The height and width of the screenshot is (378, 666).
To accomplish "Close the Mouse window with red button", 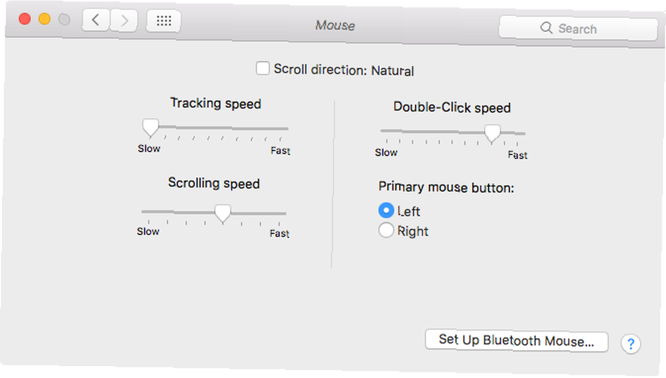I will [x=25, y=19].
